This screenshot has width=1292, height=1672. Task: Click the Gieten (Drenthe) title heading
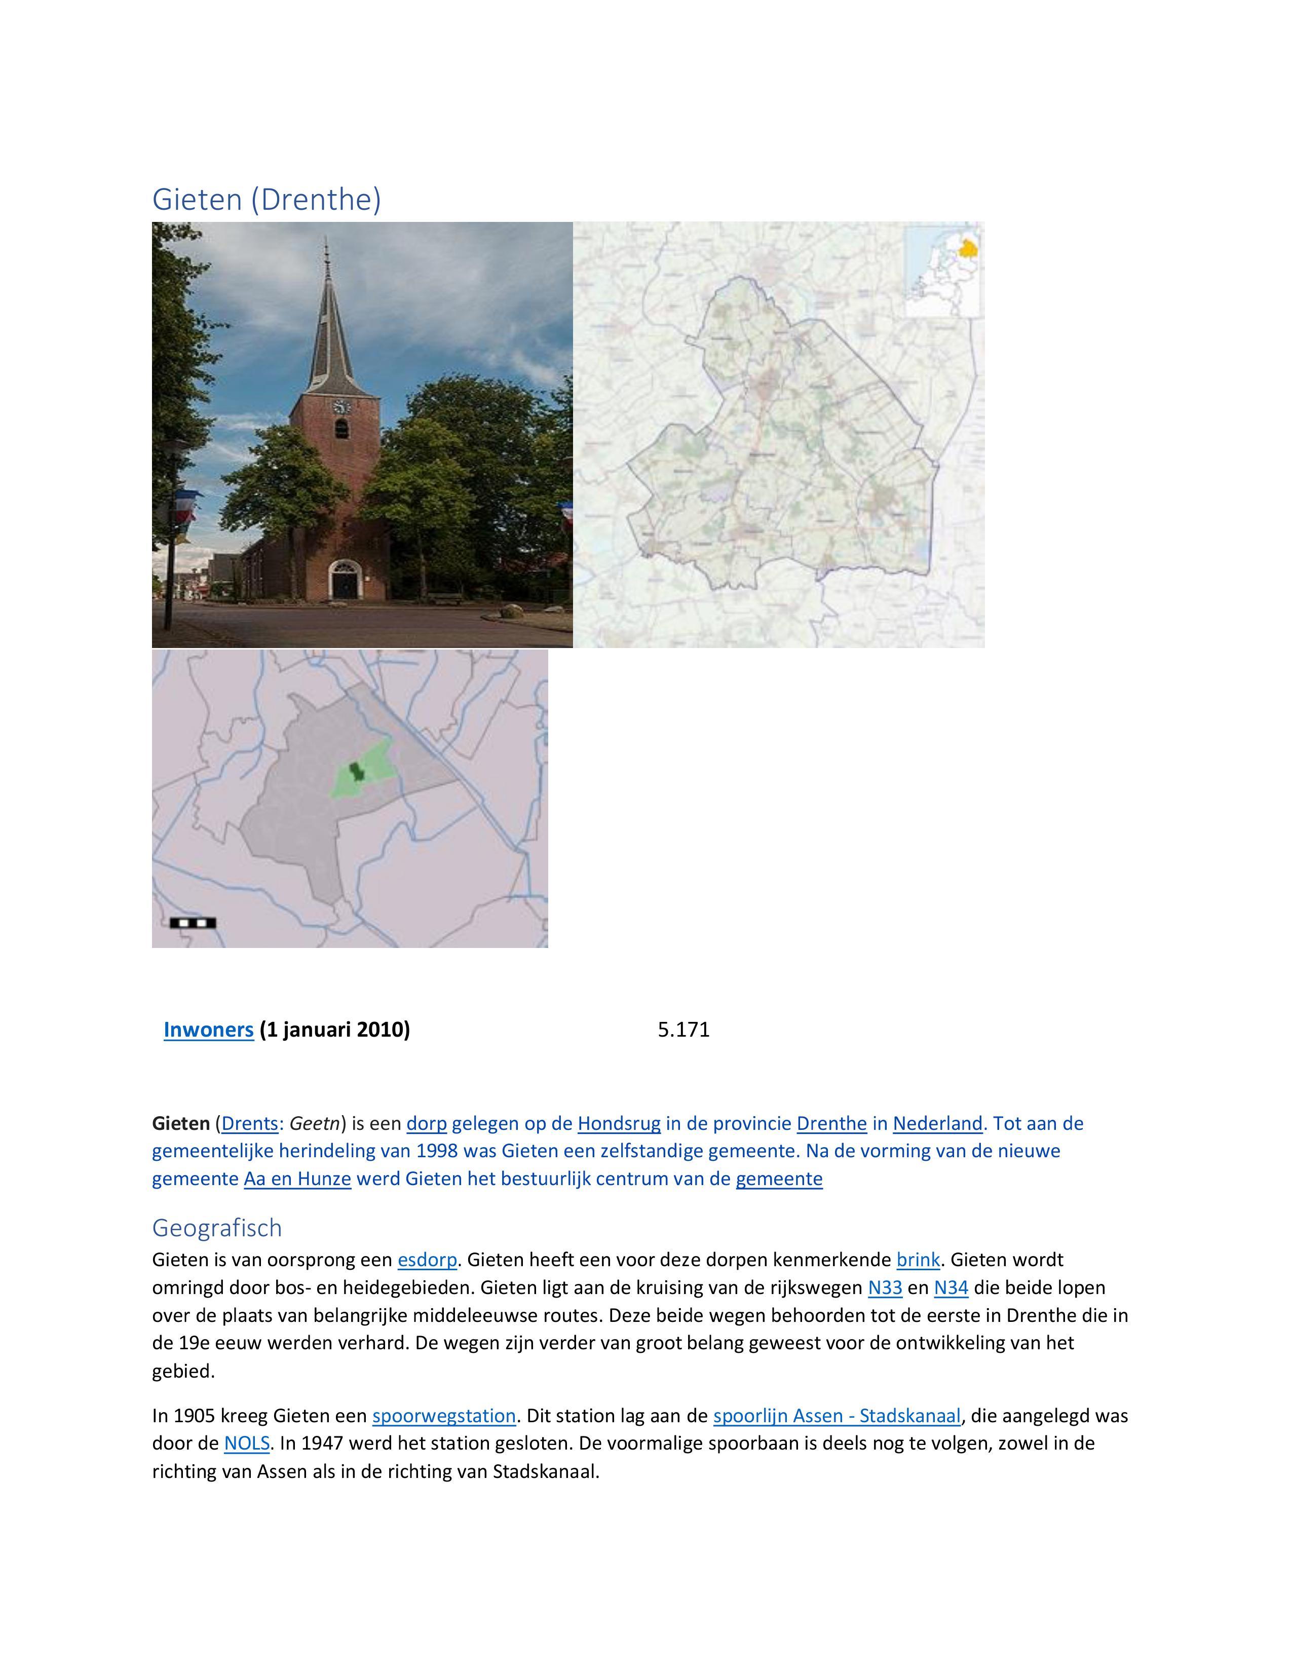click(267, 199)
